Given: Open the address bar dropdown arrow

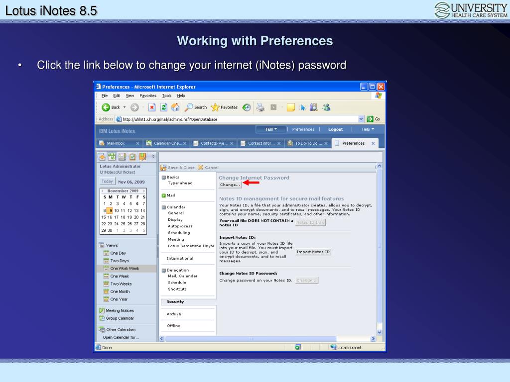Looking at the screenshot, I should tap(361, 119).
